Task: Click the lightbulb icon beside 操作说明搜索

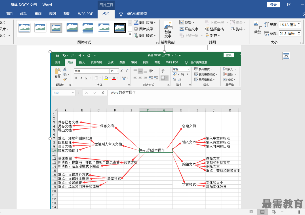Action: pos(121,14)
